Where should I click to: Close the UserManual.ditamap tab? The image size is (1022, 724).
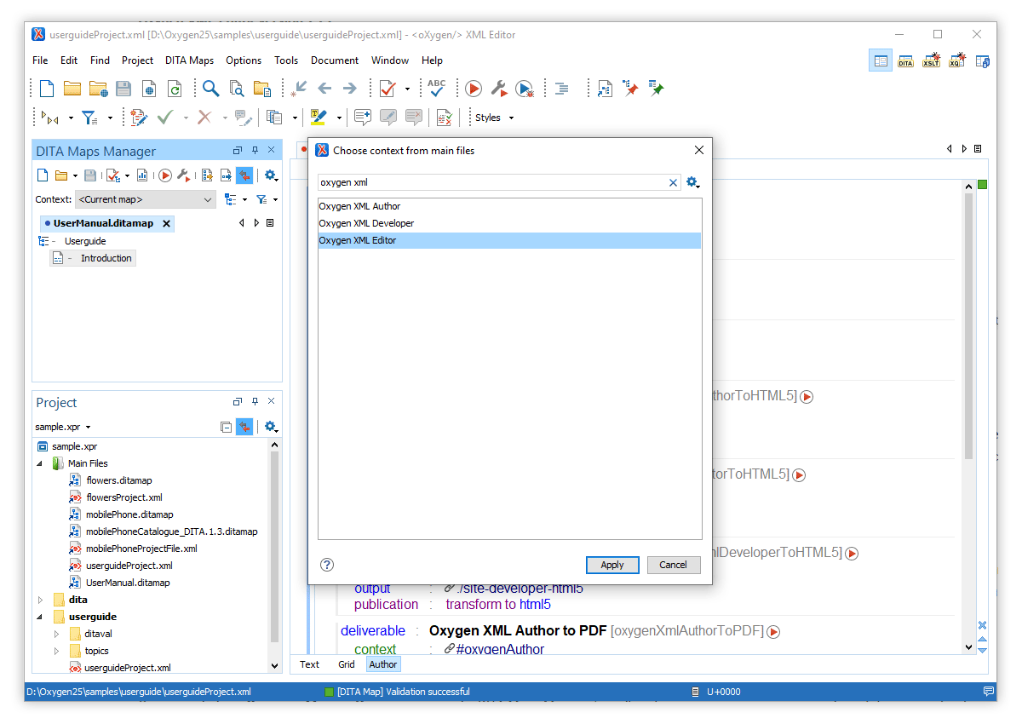pyautogui.click(x=167, y=223)
